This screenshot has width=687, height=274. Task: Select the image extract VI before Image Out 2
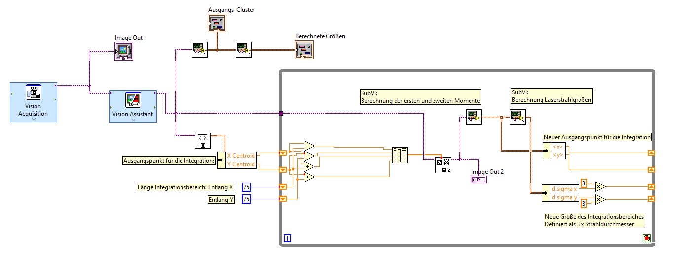click(x=443, y=165)
